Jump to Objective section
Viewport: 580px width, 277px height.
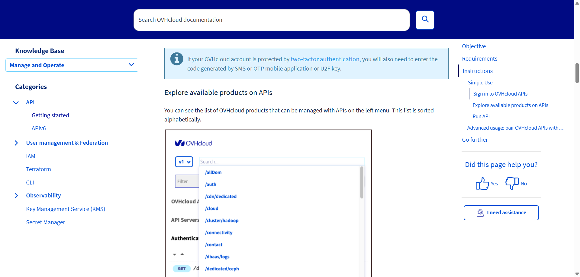(x=474, y=46)
